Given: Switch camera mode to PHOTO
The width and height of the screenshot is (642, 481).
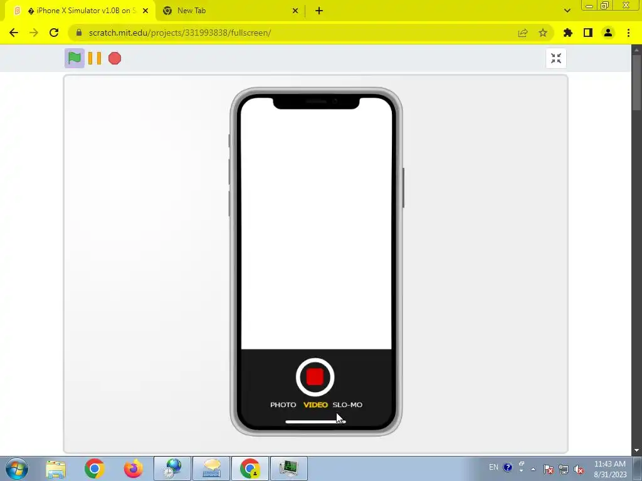Looking at the screenshot, I should [283, 405].
